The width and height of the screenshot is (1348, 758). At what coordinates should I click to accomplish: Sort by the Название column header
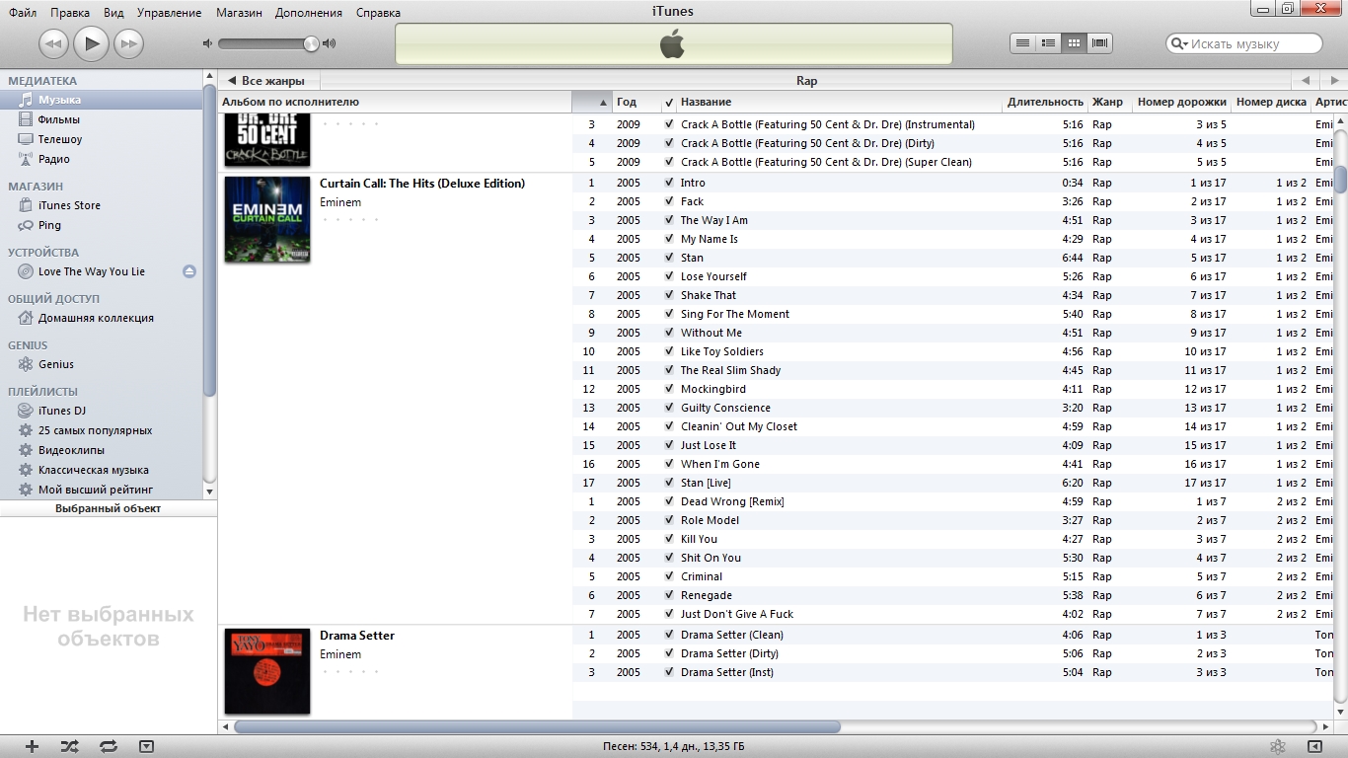839,102
